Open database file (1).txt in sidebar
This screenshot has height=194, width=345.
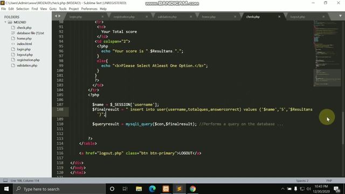point(30,33)
